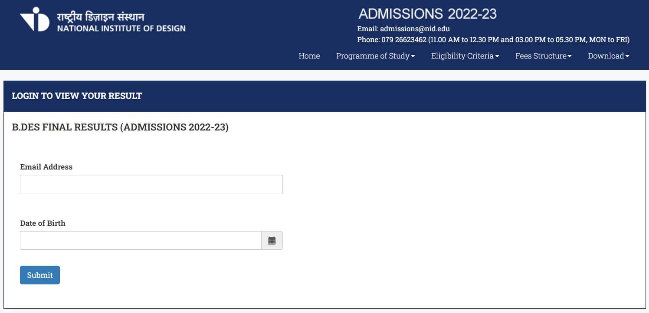
Task: Click the B.DES FINAL RESULTS heading
Action: click(120, 127)
